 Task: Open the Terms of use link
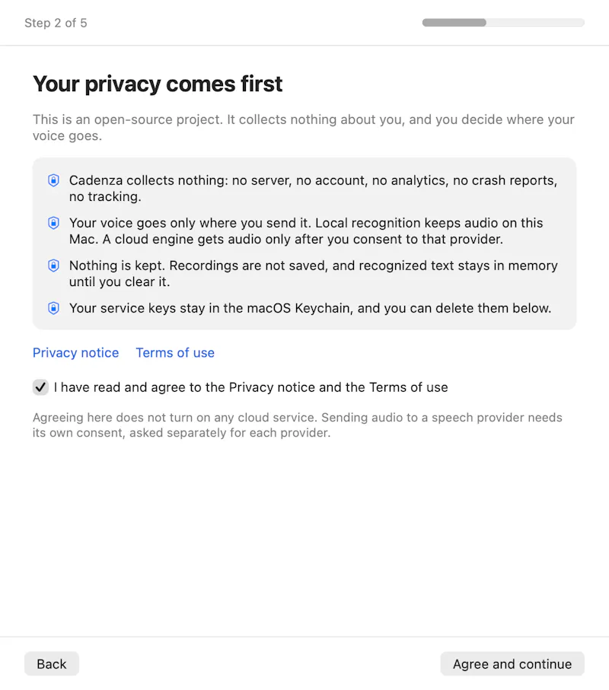point(175,353)
